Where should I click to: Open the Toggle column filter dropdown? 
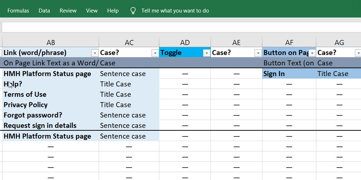tap(207, 53)
